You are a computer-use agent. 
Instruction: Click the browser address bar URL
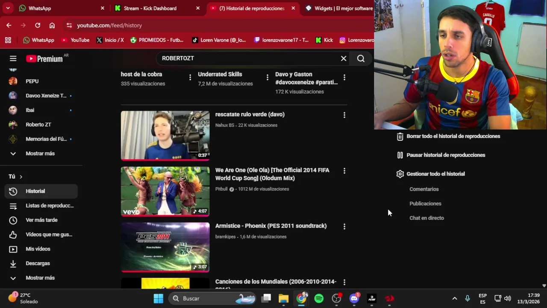point(109,25)
